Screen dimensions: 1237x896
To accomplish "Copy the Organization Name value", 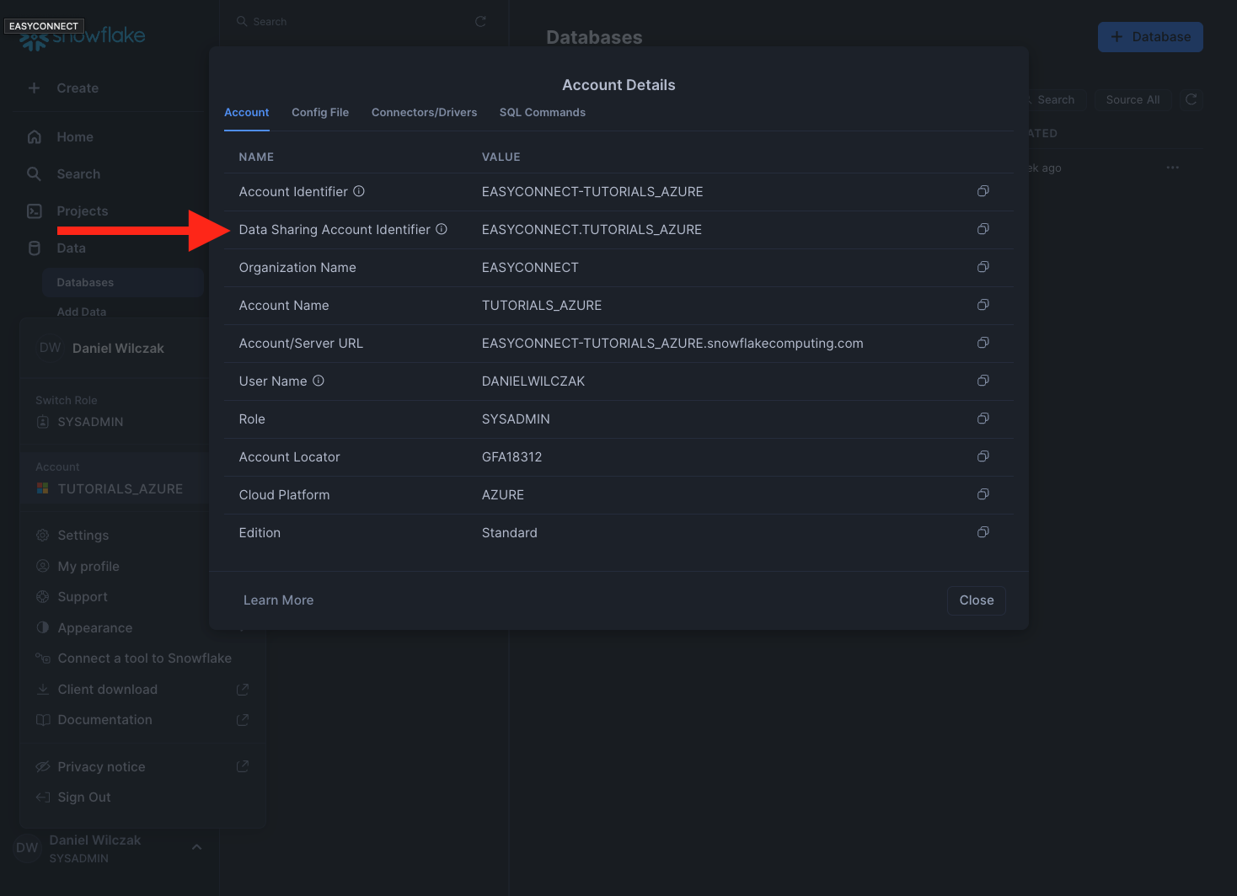I will (x=983, y=267).
